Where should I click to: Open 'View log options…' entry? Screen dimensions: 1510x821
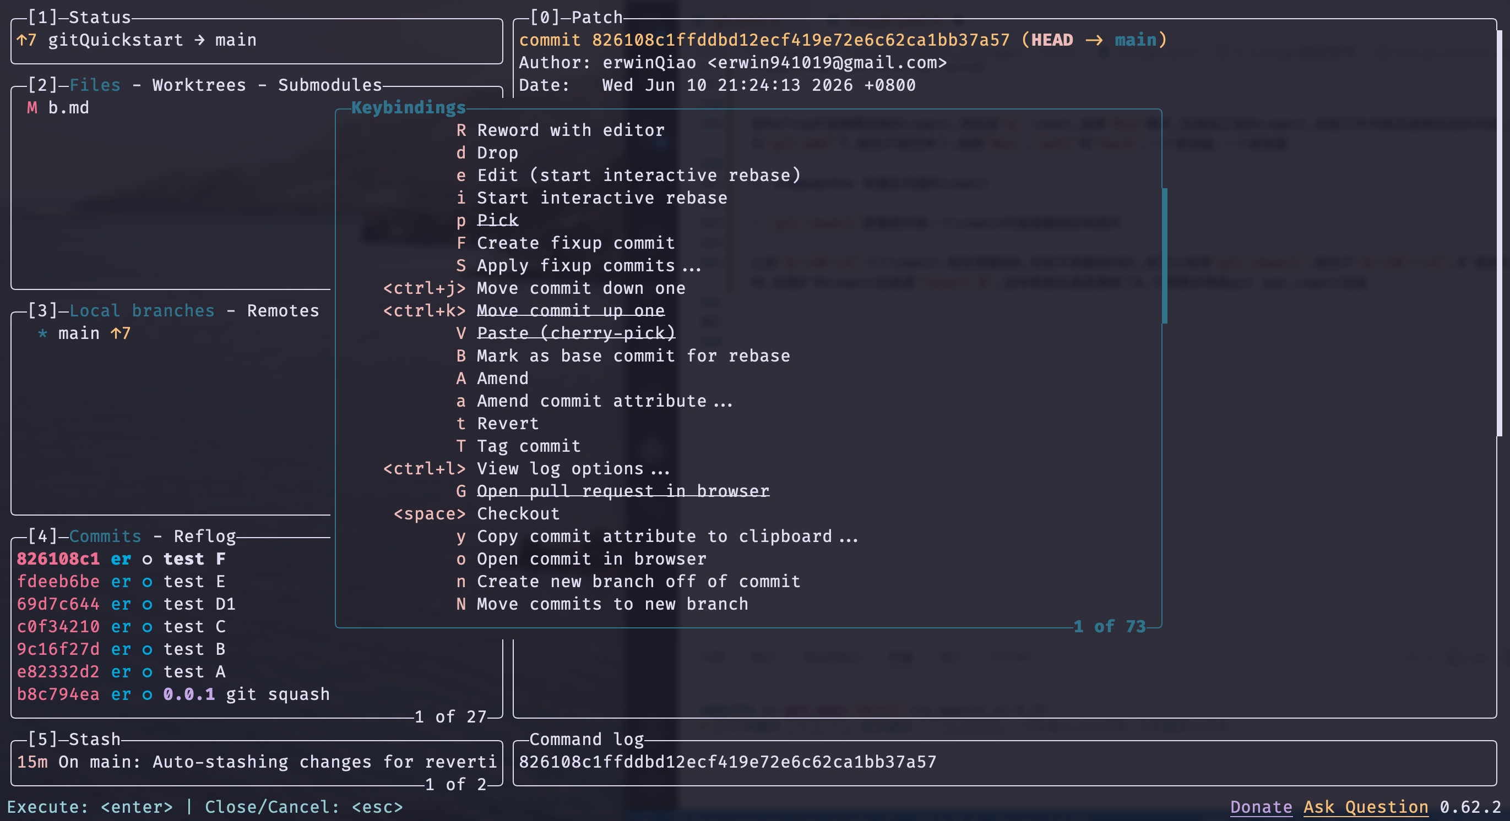click(x=526, y=468)
